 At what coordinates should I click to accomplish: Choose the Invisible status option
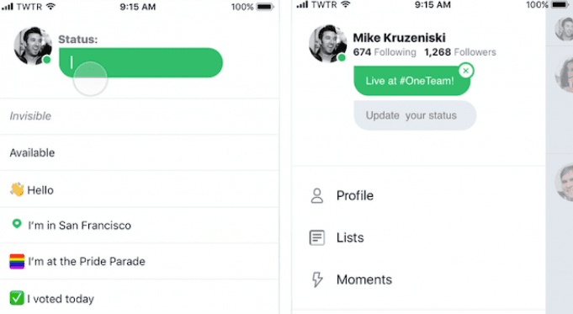coord(139,116)
